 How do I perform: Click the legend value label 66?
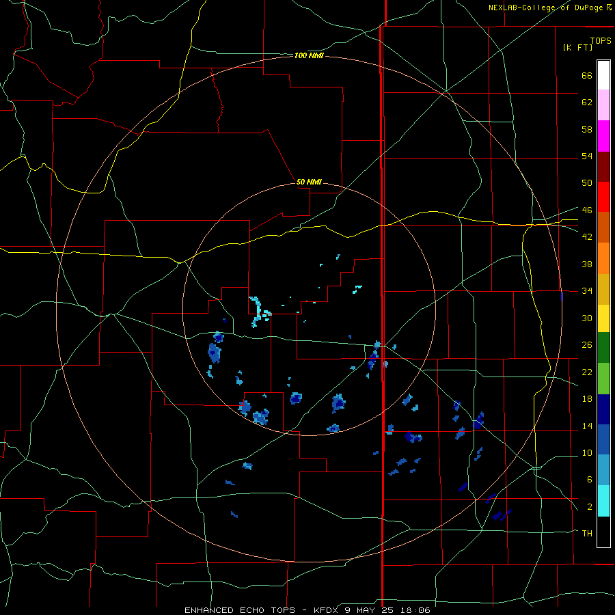click(587, 76)
